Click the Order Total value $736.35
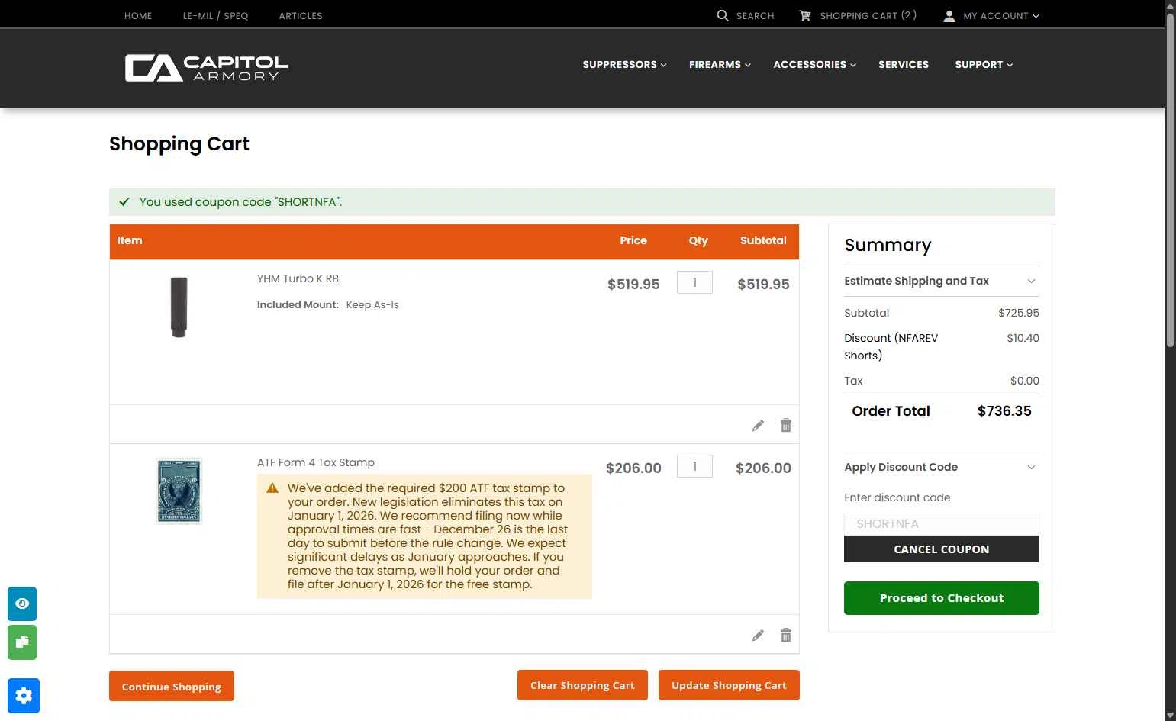Viewport: 1176px width, 721px height. tap(1004, 411)
